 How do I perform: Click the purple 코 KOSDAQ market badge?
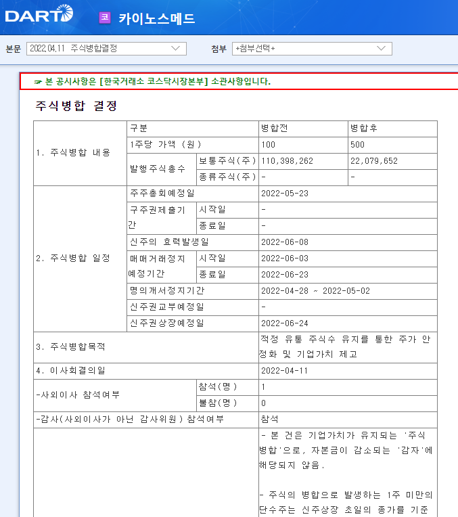[105, 18]
